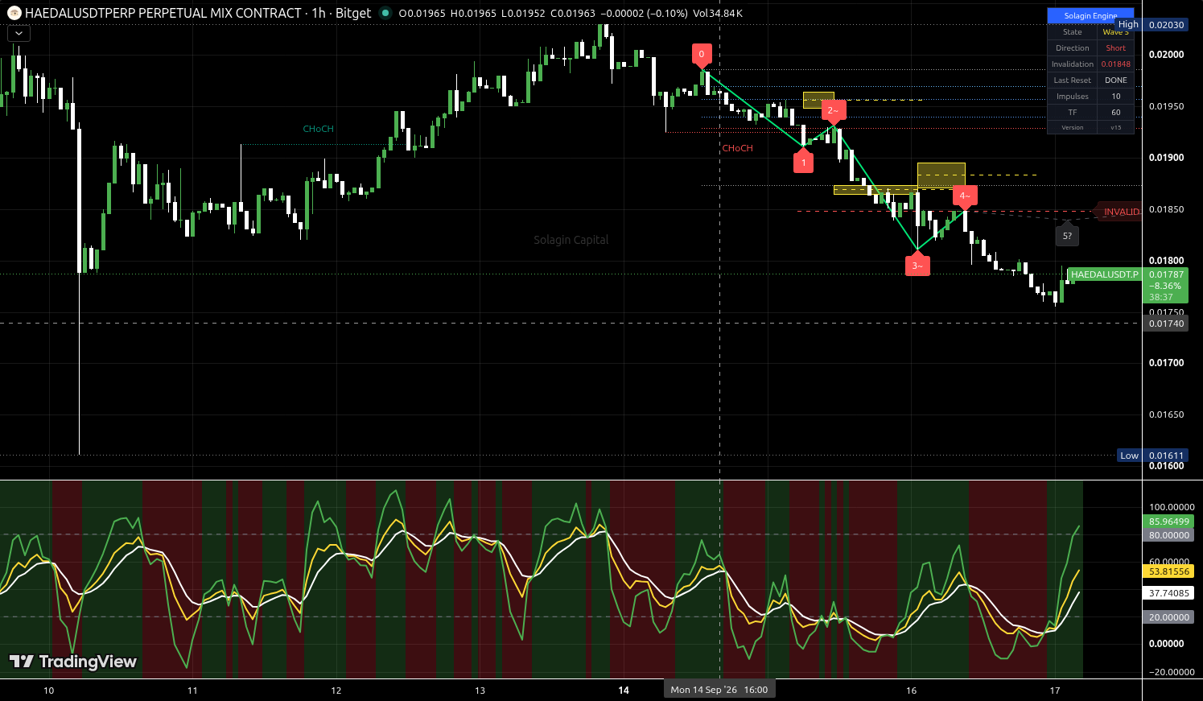Click the 0.01740 price axis tag
Image resolution: width=1203 pixels, height=701 pixels.
[x=1166, y=324]
